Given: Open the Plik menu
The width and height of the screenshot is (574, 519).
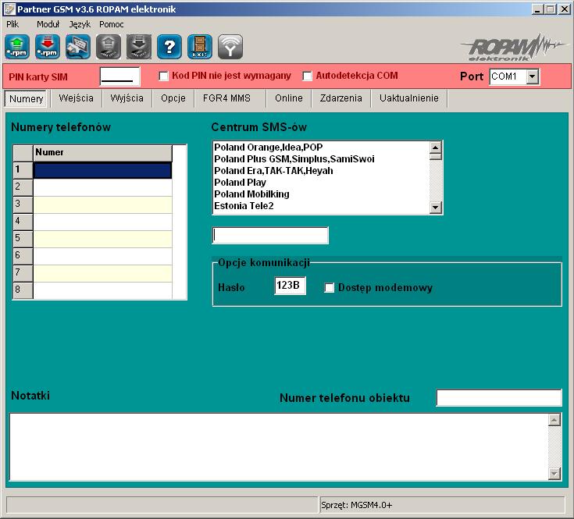Looking at the screenshot, I should click(12, 24).
